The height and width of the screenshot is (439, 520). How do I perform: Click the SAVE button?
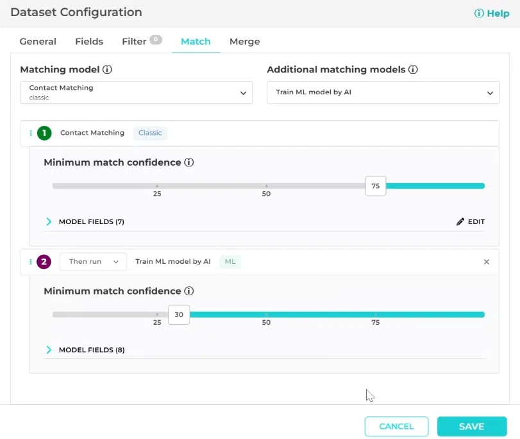coord(472,426)
